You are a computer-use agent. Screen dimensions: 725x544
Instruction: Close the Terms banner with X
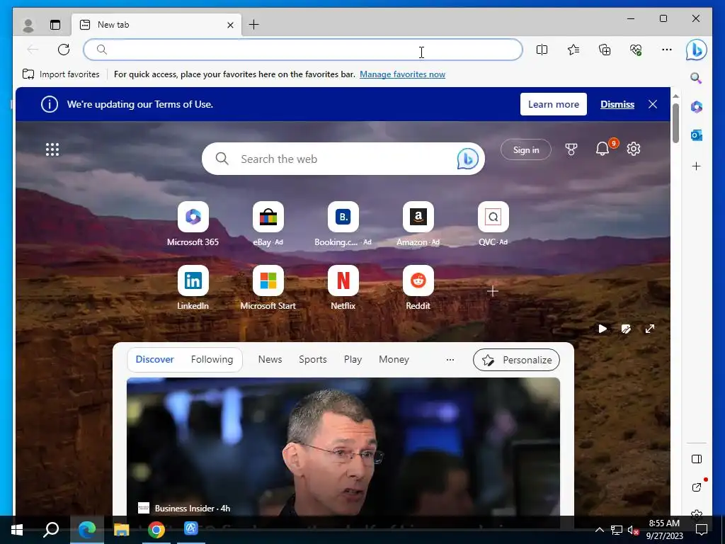point(653,104)
